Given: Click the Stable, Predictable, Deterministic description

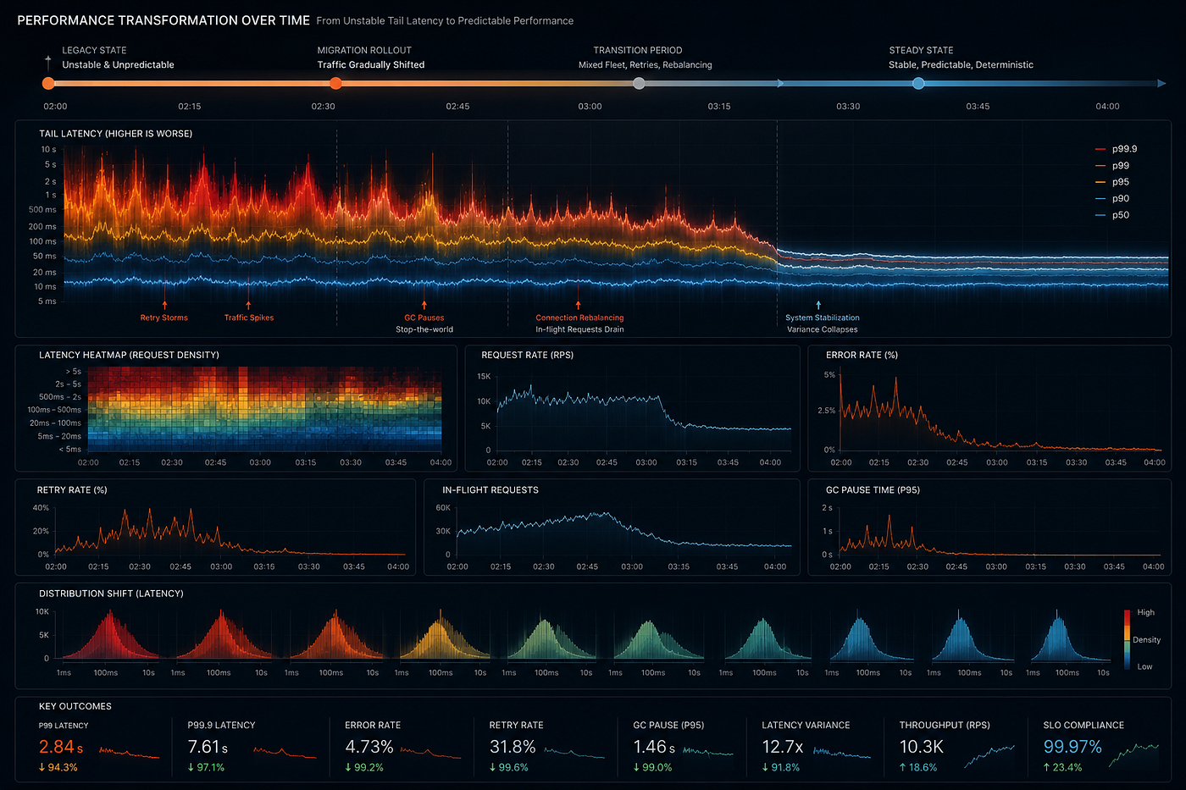Looking at the screenshot, I should (961, 64).
